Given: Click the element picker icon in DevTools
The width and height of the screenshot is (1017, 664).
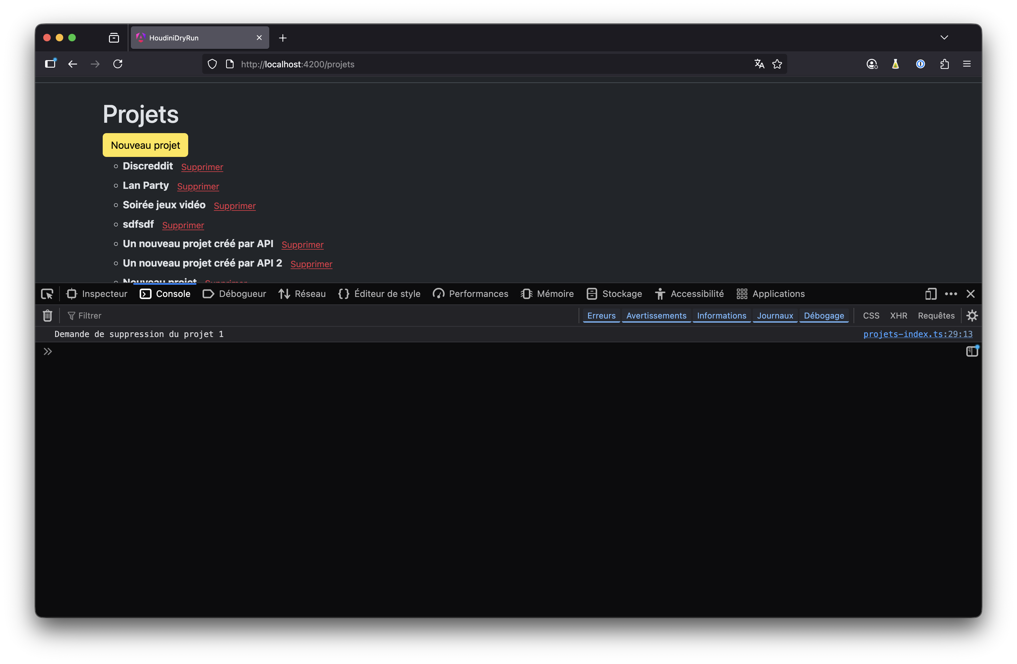Looking at the screenshot, I should (x=47, y=294).
